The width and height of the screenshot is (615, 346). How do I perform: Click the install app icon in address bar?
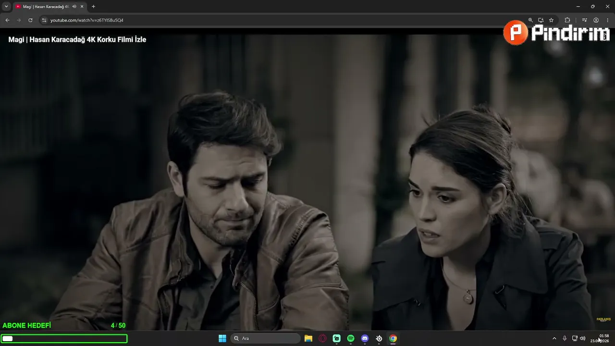[x=541, y=20]
